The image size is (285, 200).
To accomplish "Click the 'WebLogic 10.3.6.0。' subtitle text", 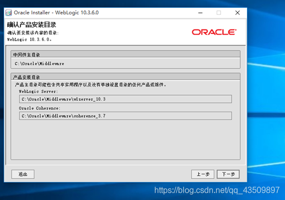I will pyautogui.click(x=29, y=40).
